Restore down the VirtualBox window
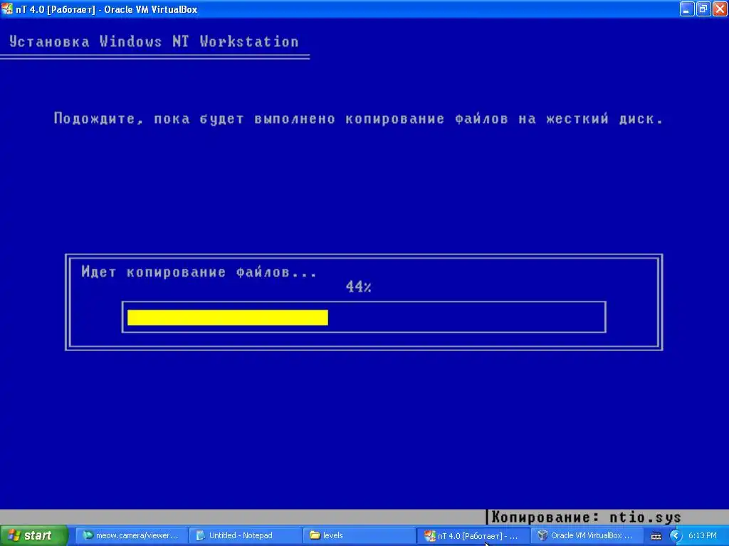 [703, 9]
